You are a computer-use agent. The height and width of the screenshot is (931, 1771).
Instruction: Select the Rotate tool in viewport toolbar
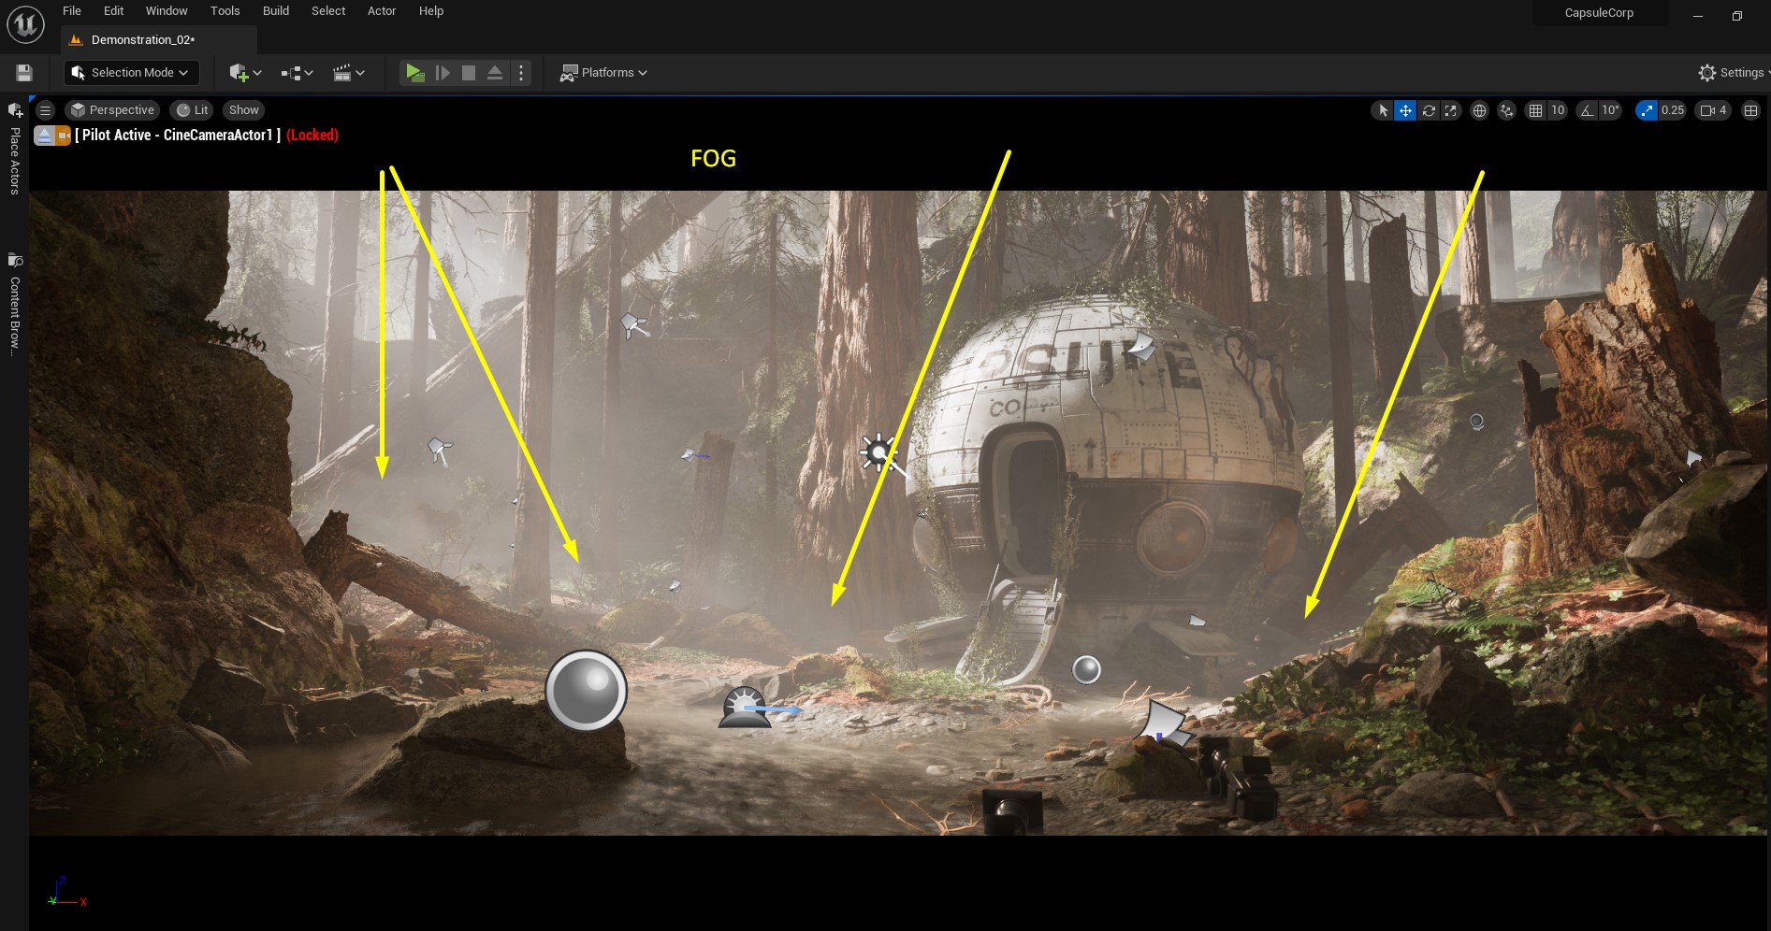pos(1429,109)
